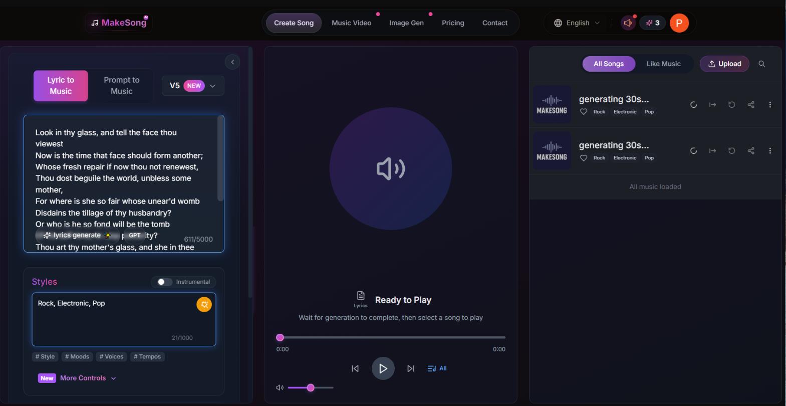Skip to next track
The height and width of the screenshot is (406, 786).
click(411, 368)
